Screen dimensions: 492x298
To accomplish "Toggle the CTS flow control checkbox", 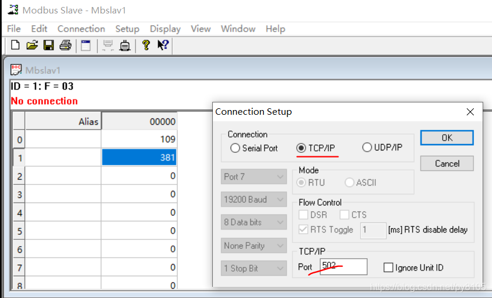I will click(x=344, y=215).
